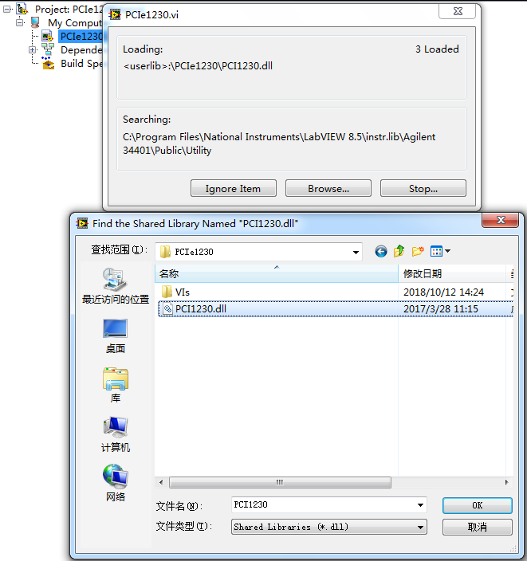This screenshot has height=561, width=527.
Task: Collapse the Project root node
Action: point(7,10)
